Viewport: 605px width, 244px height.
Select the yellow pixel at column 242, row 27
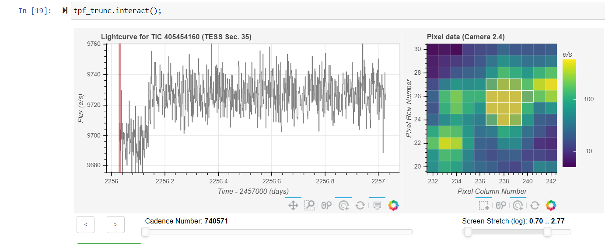[551, 84]
